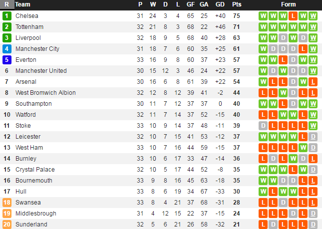Click Everton's dark blue rank 5 badge
322x229 pixels.
(6, 59)
